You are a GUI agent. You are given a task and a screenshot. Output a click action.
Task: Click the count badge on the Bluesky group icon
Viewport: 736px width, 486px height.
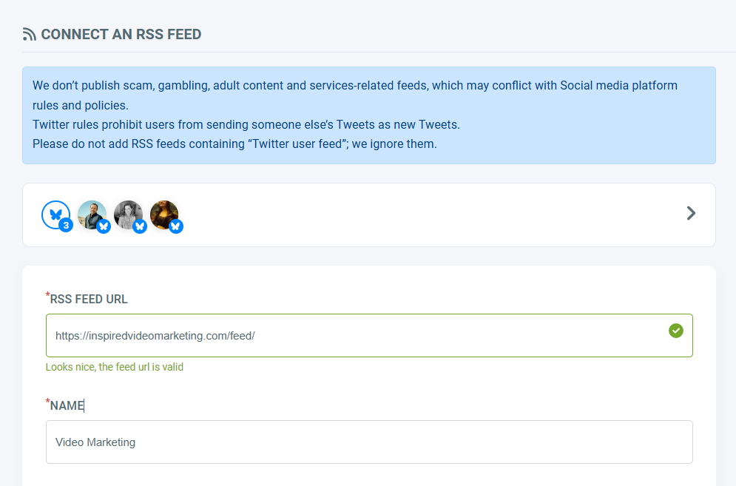(x=66, y=226)
